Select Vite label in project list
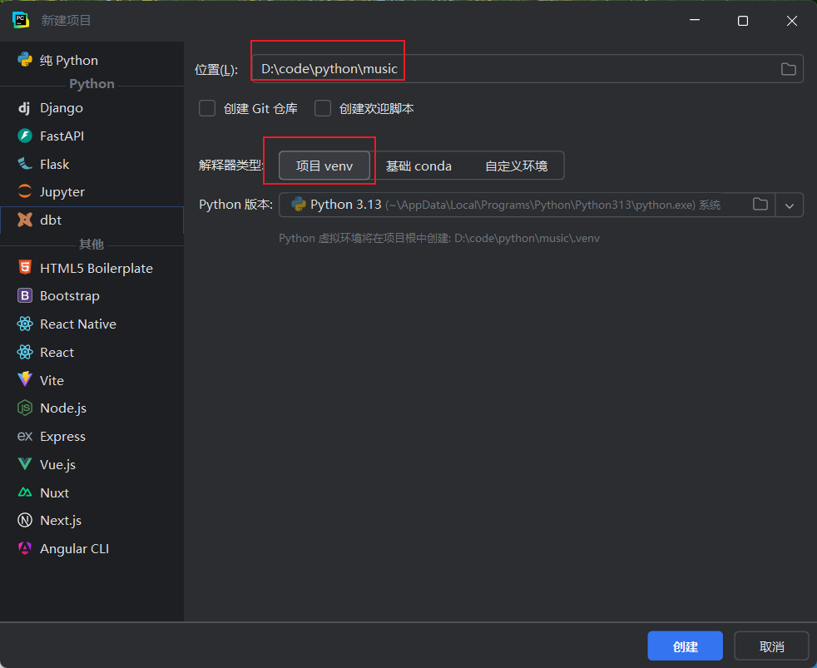817x668 pixels. pos(52,380)
